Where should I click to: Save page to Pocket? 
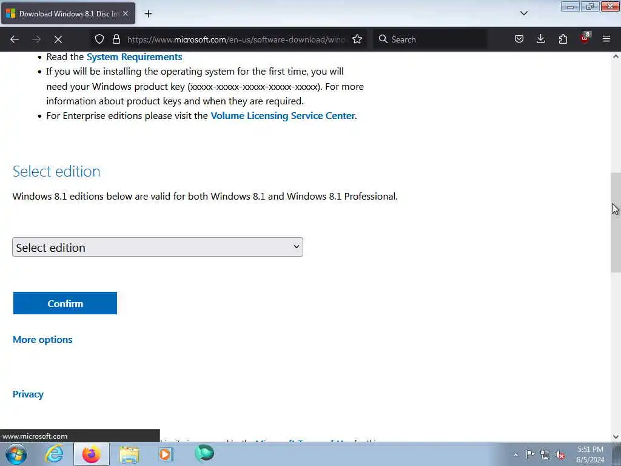[x=519, y=39]
